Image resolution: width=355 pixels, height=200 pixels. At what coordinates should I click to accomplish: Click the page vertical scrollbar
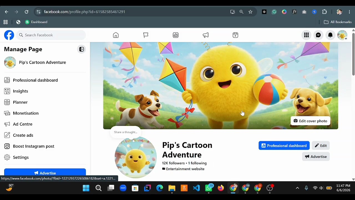click(x=353, y=54)
